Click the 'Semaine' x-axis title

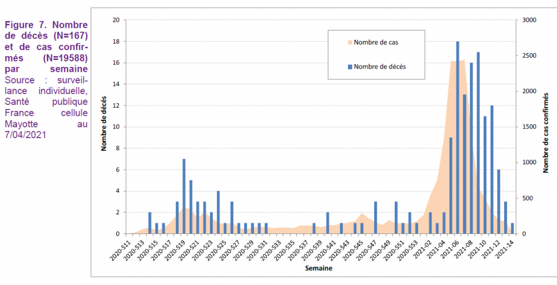tap(319, 269)
